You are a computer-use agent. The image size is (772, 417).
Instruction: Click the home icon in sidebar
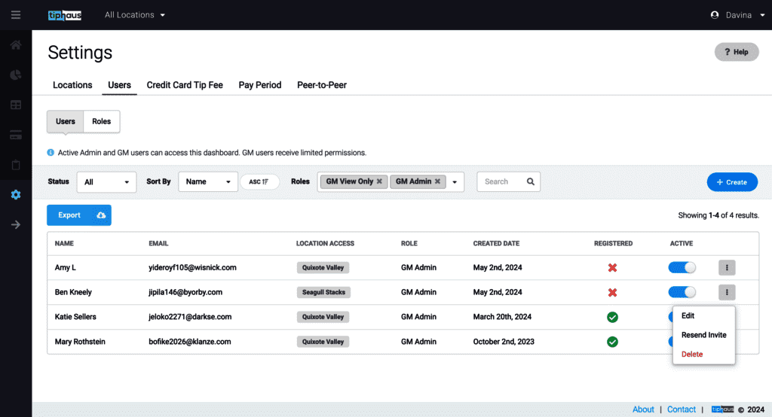[16, 45]
